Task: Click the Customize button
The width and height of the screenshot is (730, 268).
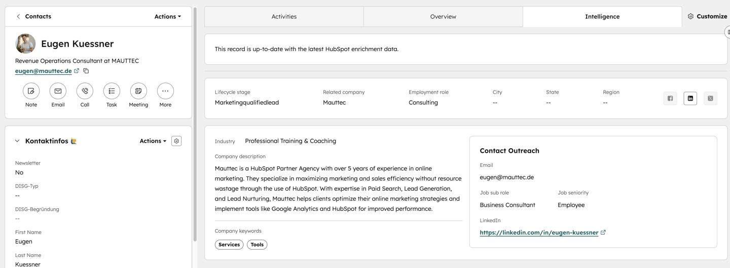Action: tap(707, 17)
